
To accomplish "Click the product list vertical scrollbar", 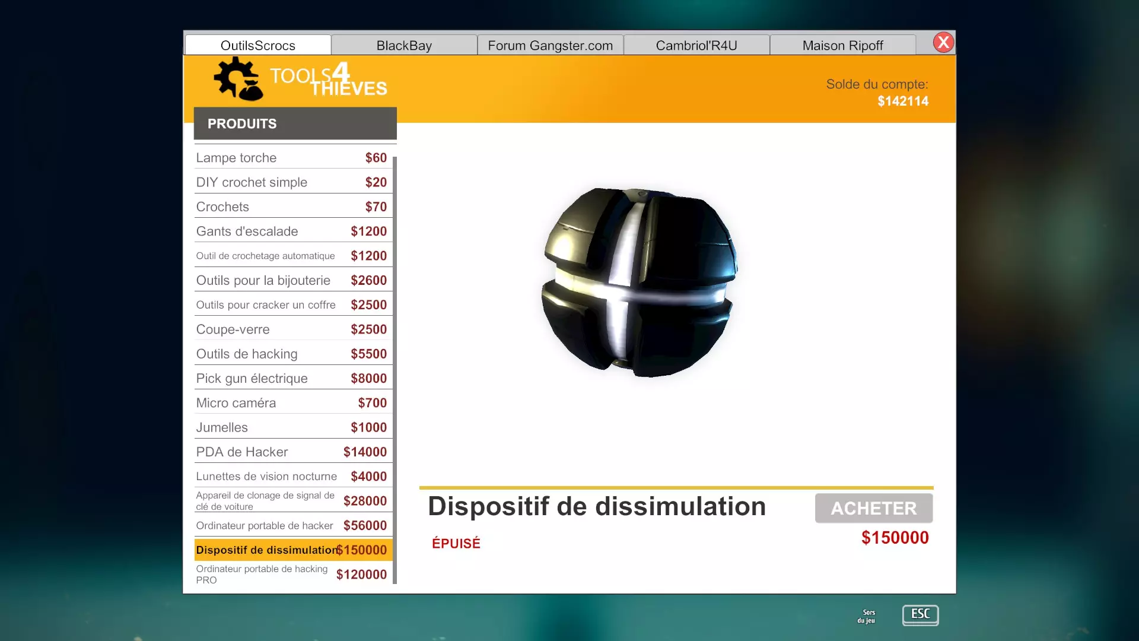I will (394, 368).
